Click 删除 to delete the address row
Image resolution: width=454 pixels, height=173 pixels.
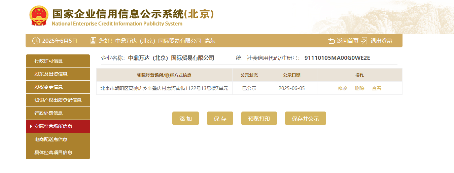tap(359, 88)
